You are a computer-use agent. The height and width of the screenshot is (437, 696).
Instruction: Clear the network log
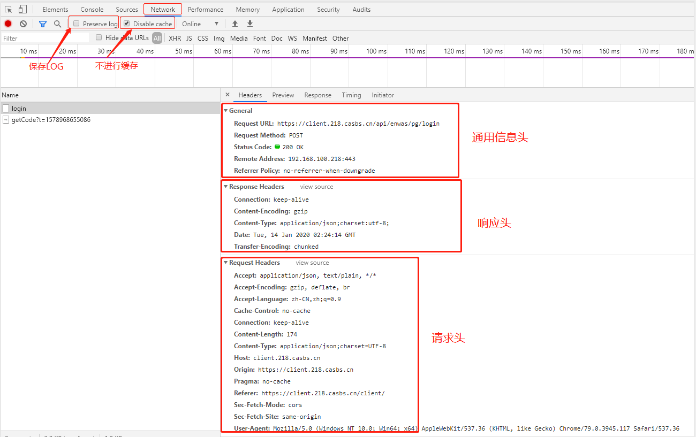23,24
